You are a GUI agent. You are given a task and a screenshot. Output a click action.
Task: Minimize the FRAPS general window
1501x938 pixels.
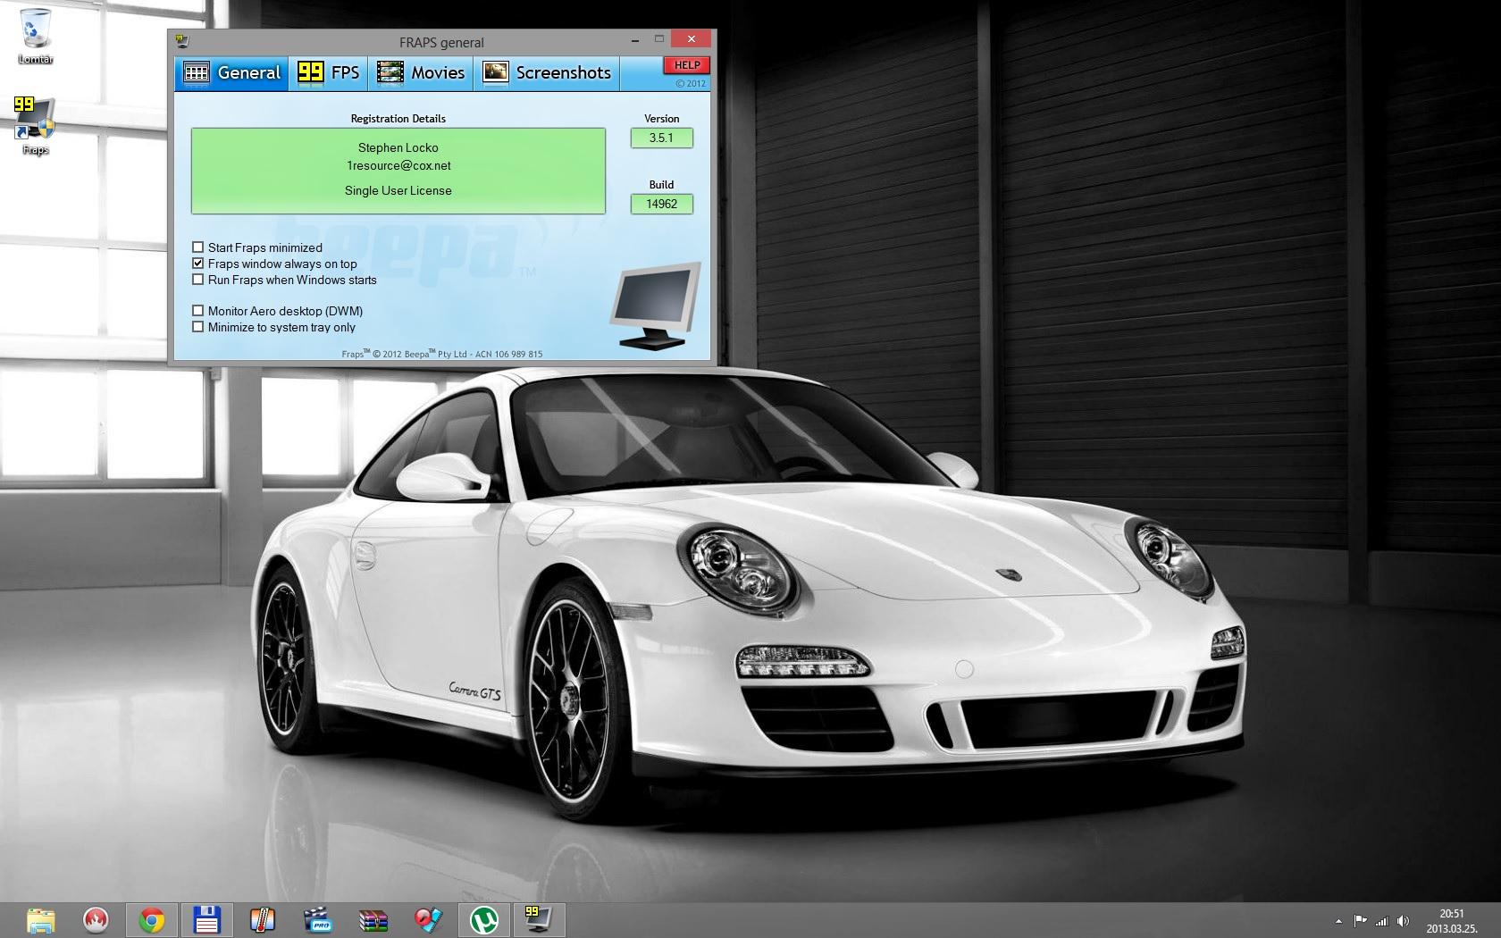[x=635, y=40]
